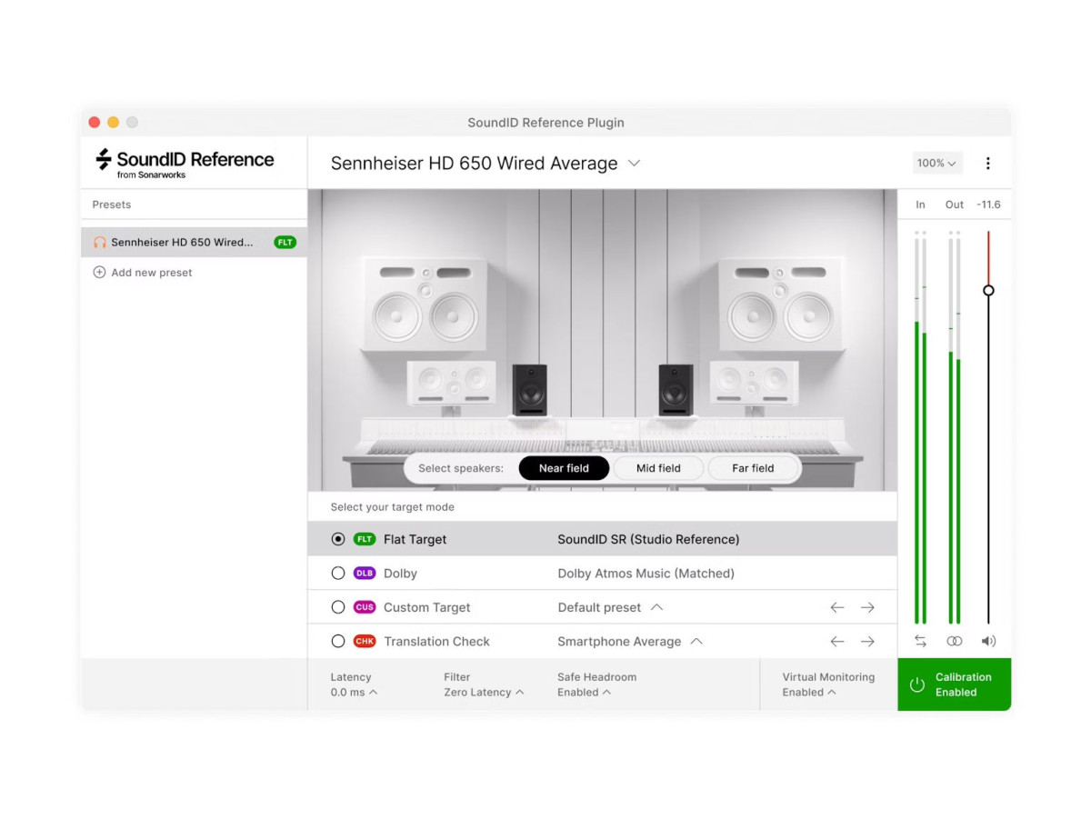Expand the Filter Zero Latency menu
This screenshot has width=1091, height=819.
coord(484,684)
